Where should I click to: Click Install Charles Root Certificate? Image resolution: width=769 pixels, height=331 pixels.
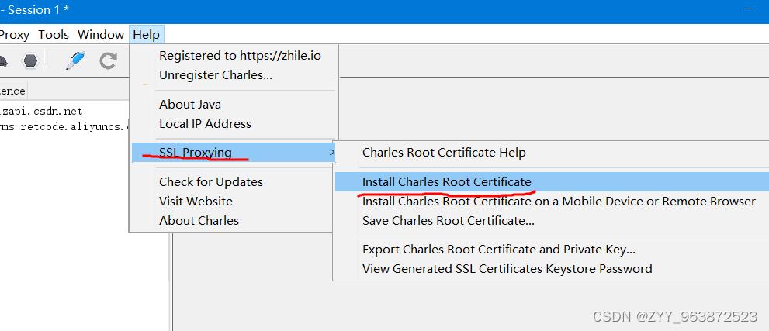click(552, 182)
